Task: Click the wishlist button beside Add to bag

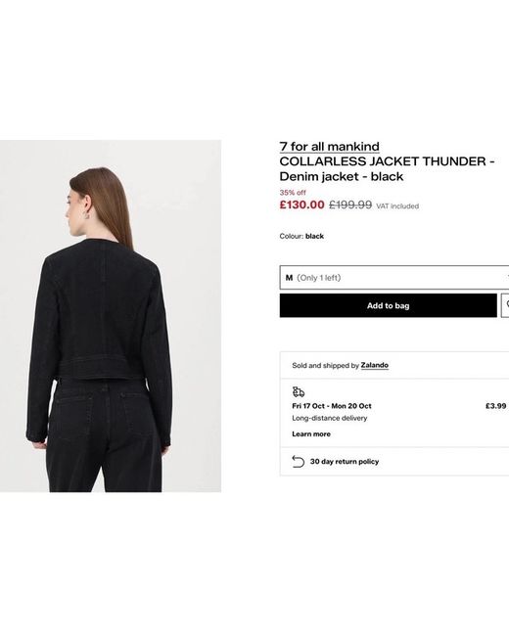Action: point(506,305)
